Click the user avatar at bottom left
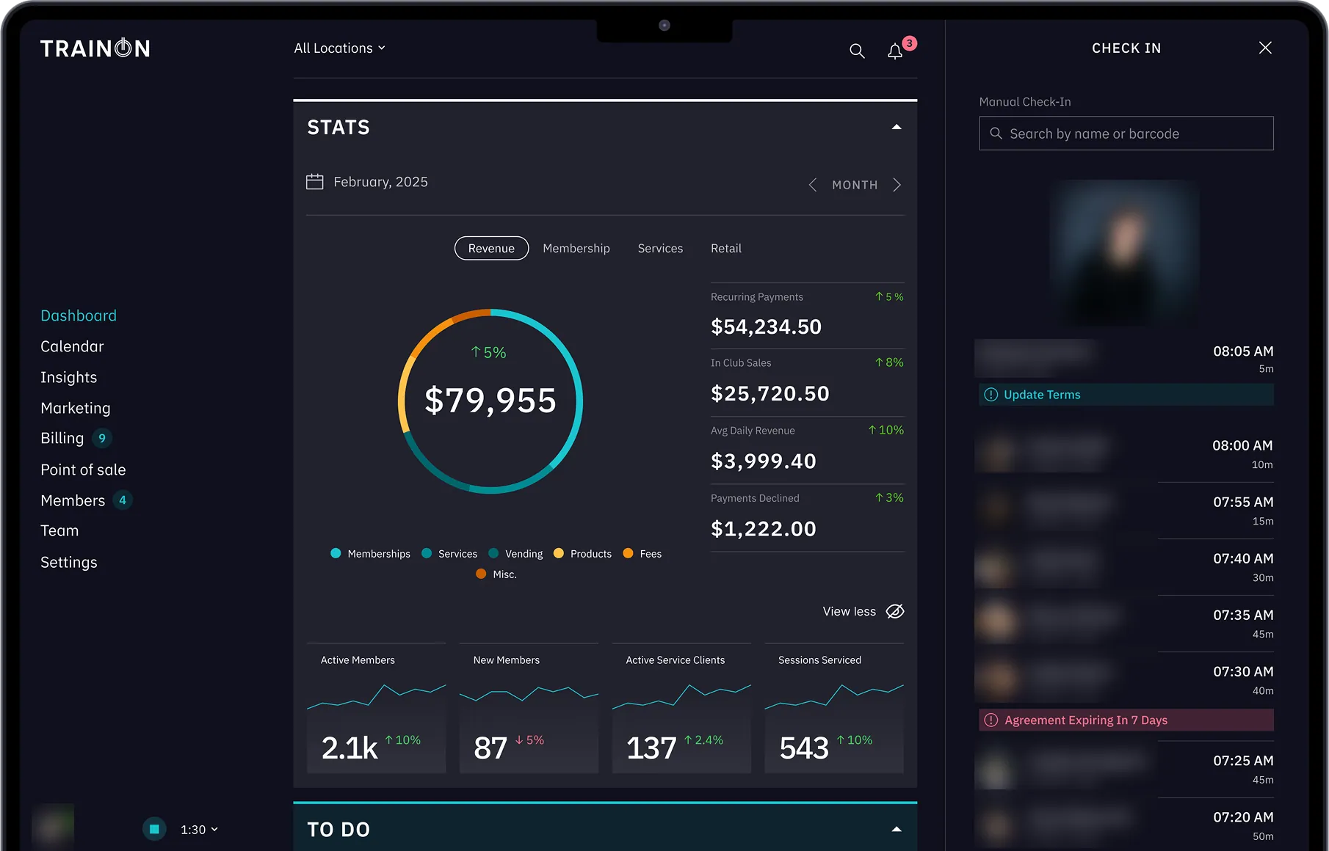The image size is (1329, 851). (53, 827)
